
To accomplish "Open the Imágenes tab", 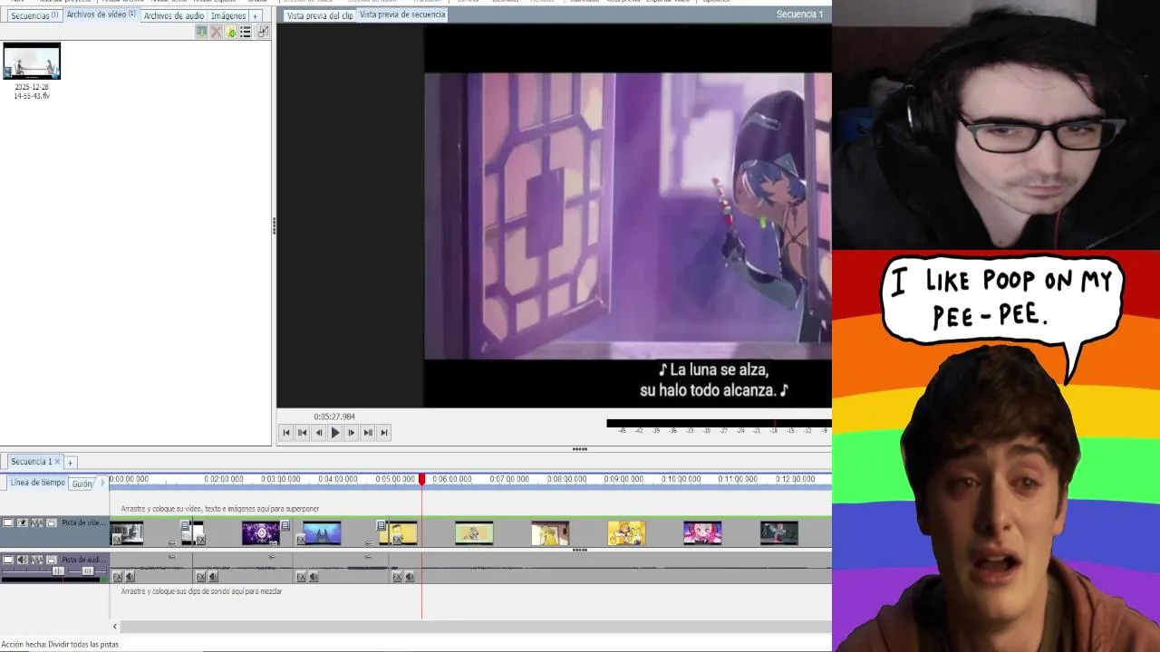I will (228, 15).
